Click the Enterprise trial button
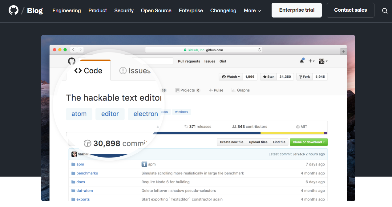This screenshot has height=207, width=392. [296, 10]
